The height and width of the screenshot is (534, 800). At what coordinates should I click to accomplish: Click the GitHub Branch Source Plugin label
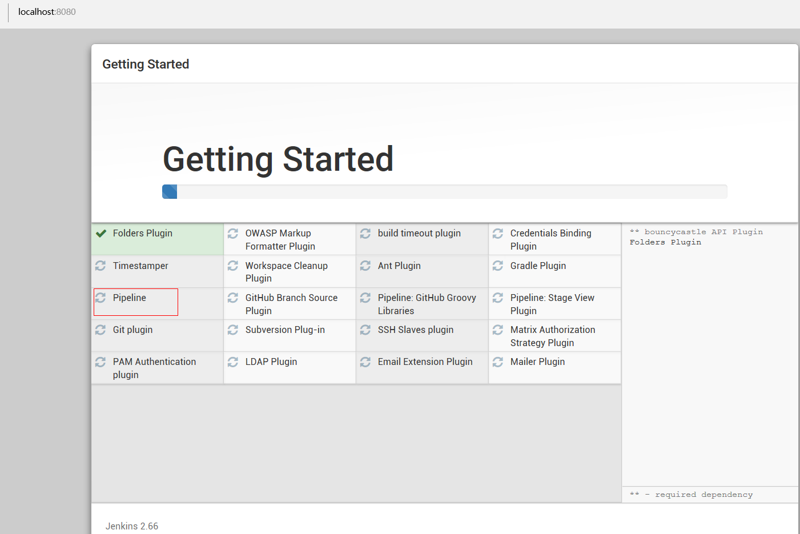point(291,304)
